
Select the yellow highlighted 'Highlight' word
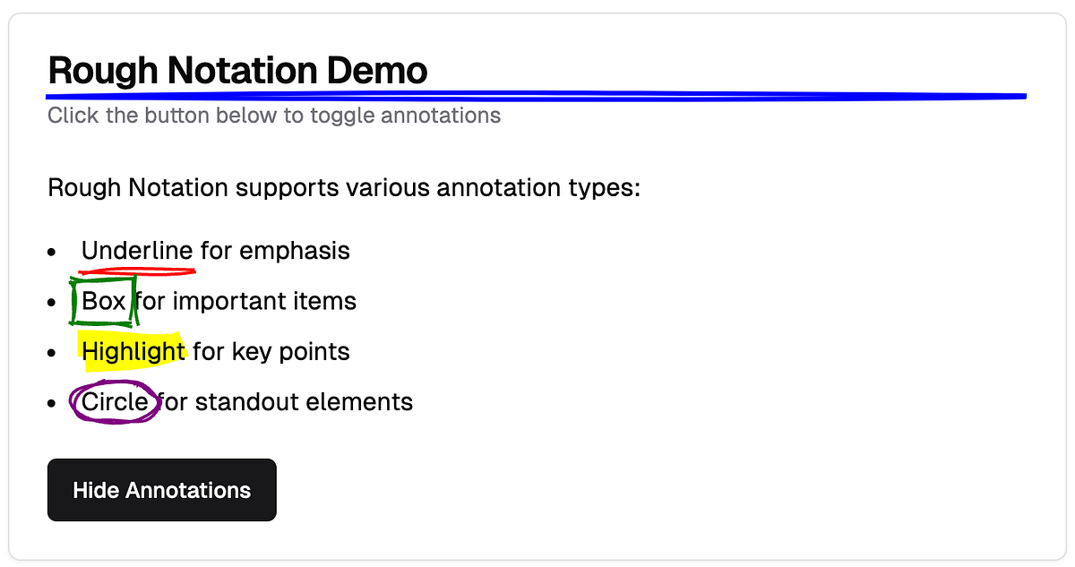(133, 351)
